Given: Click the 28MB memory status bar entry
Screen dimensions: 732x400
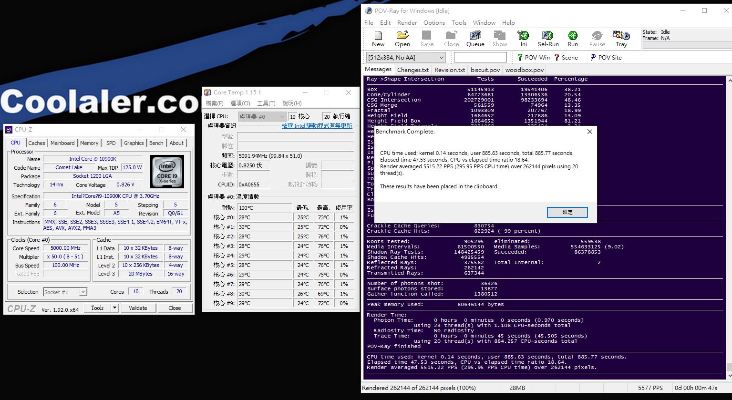Looking at the screenshot, I should (x=517, y=388).
